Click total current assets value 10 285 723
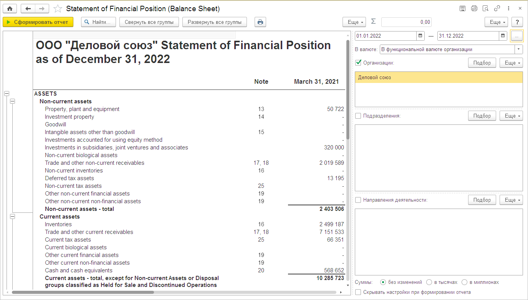528x300 pixels. pyautogui.click(x=330, y=278)
